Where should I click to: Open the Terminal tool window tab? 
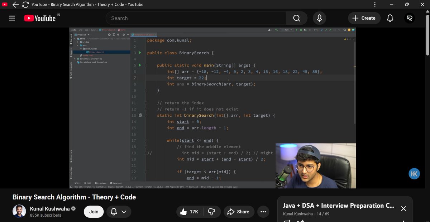click(116, 183)
